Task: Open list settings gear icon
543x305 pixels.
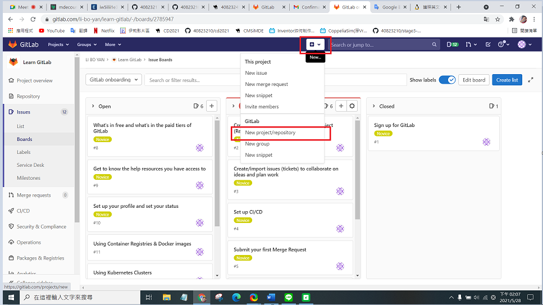Action: pyautogui.click(x=352, y=106)
